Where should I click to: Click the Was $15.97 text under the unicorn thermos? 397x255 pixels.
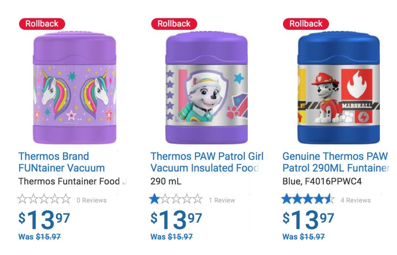pyautogui.click(x=40, y=237)
